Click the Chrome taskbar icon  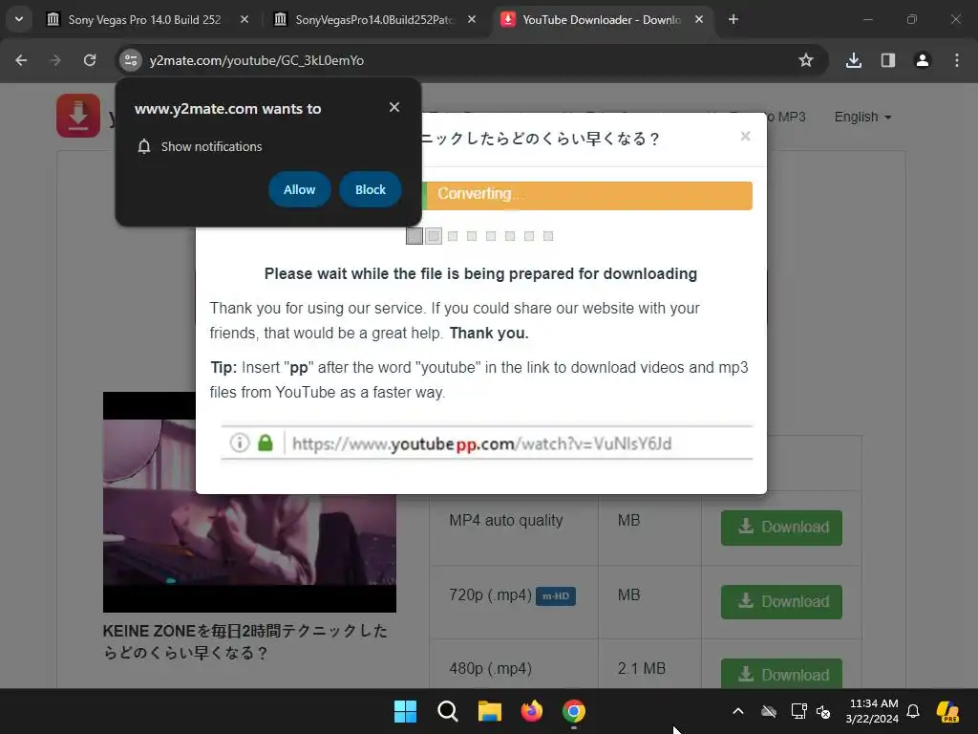coord(574,711)
